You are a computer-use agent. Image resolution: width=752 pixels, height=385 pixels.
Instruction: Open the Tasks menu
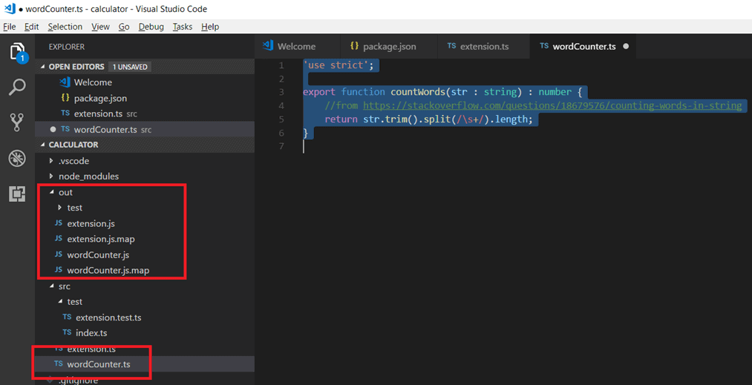(x=183, y=27)
